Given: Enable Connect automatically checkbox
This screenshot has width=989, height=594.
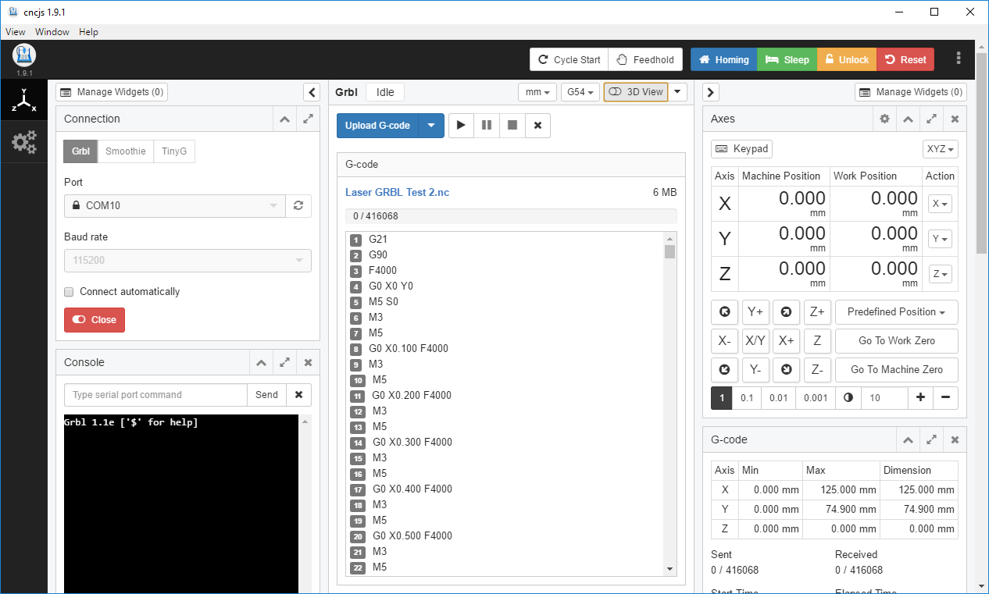Looking at the screenshot, I should point(69,292).
